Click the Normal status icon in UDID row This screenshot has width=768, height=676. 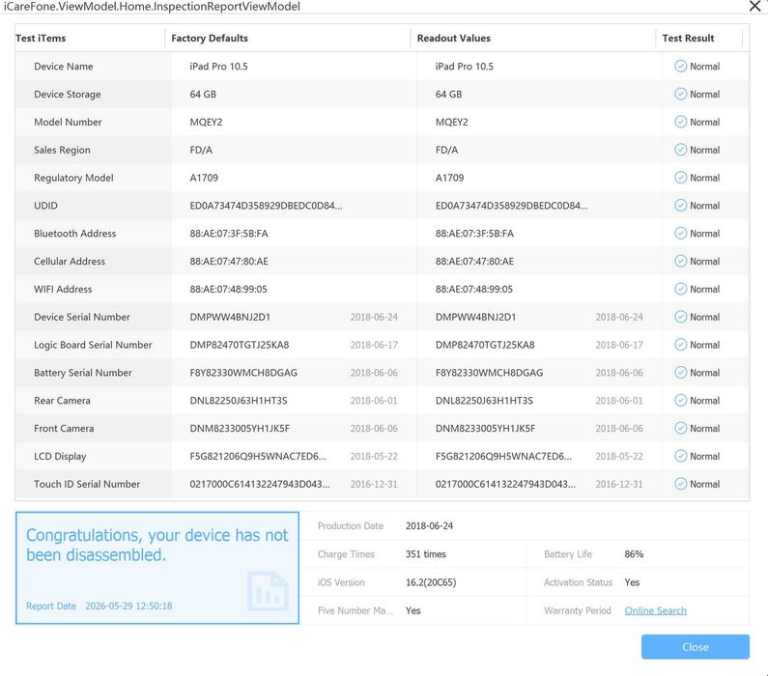[x=680, y=205]
